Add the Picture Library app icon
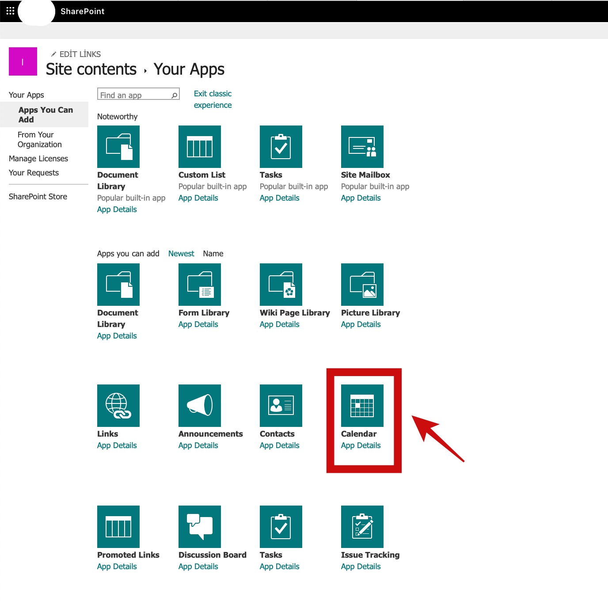 (362, 285)
